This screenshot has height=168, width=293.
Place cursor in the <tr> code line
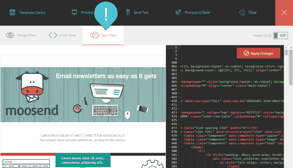[202, 151]
